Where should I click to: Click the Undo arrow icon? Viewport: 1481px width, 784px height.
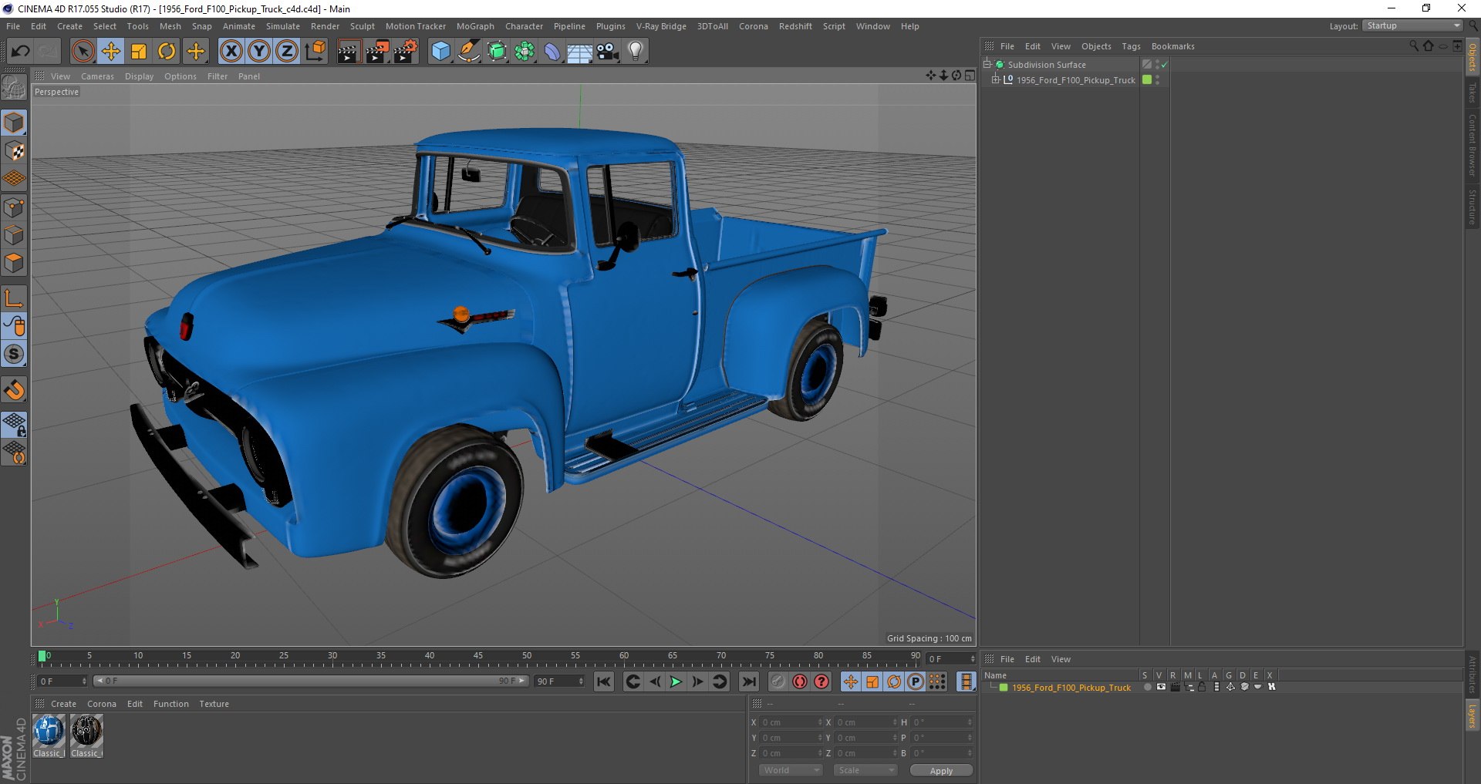coord(21,52)
